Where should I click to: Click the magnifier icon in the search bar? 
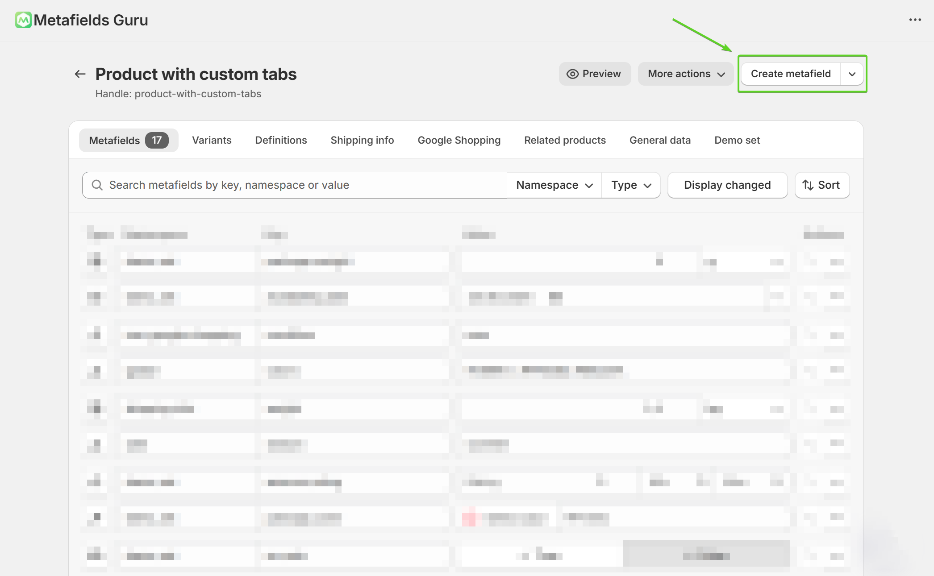(x=97, y=185)
